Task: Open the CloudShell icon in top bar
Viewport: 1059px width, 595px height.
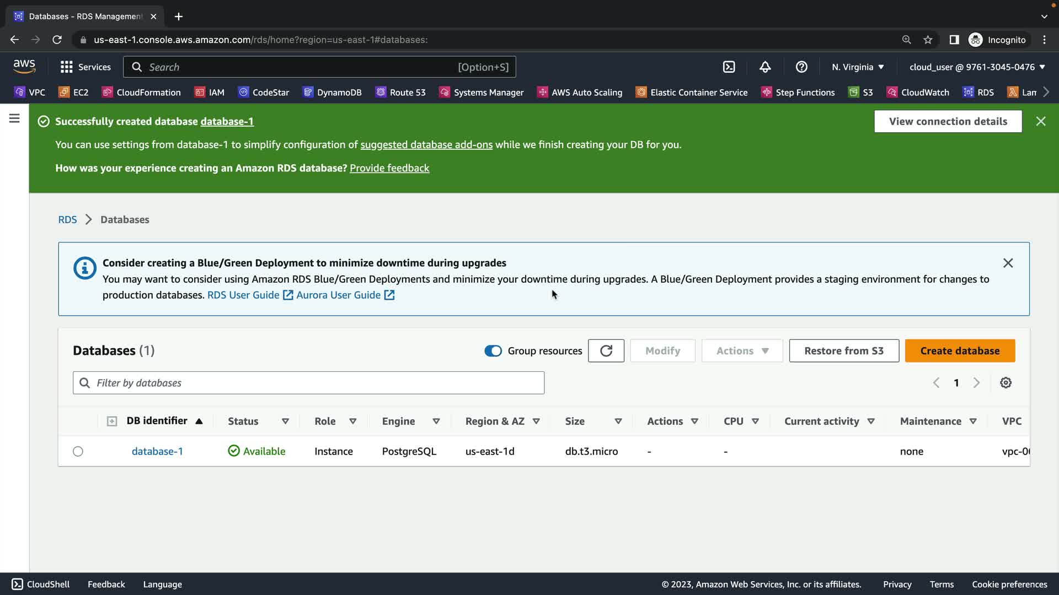Action: [729, 67]
